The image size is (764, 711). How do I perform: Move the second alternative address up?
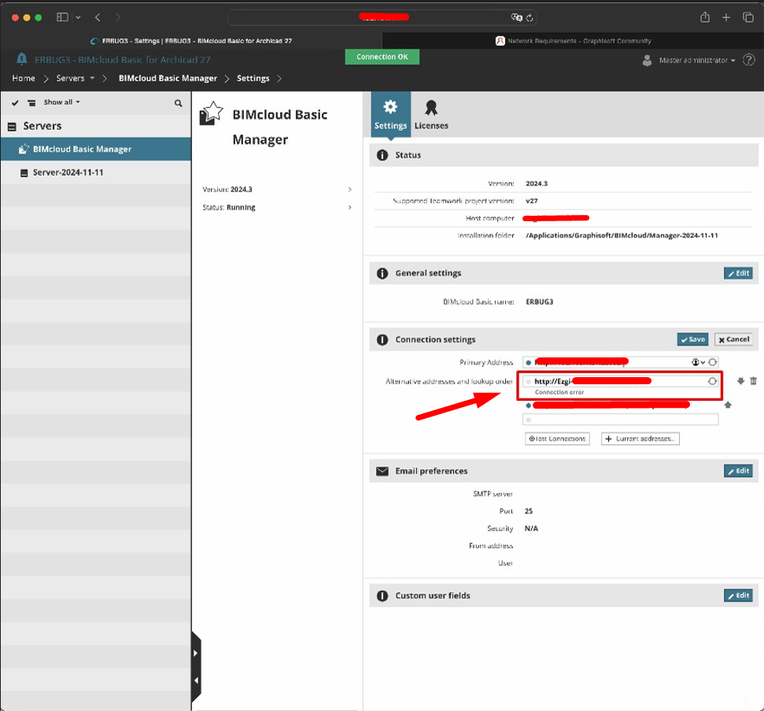(x=728, y=405)
